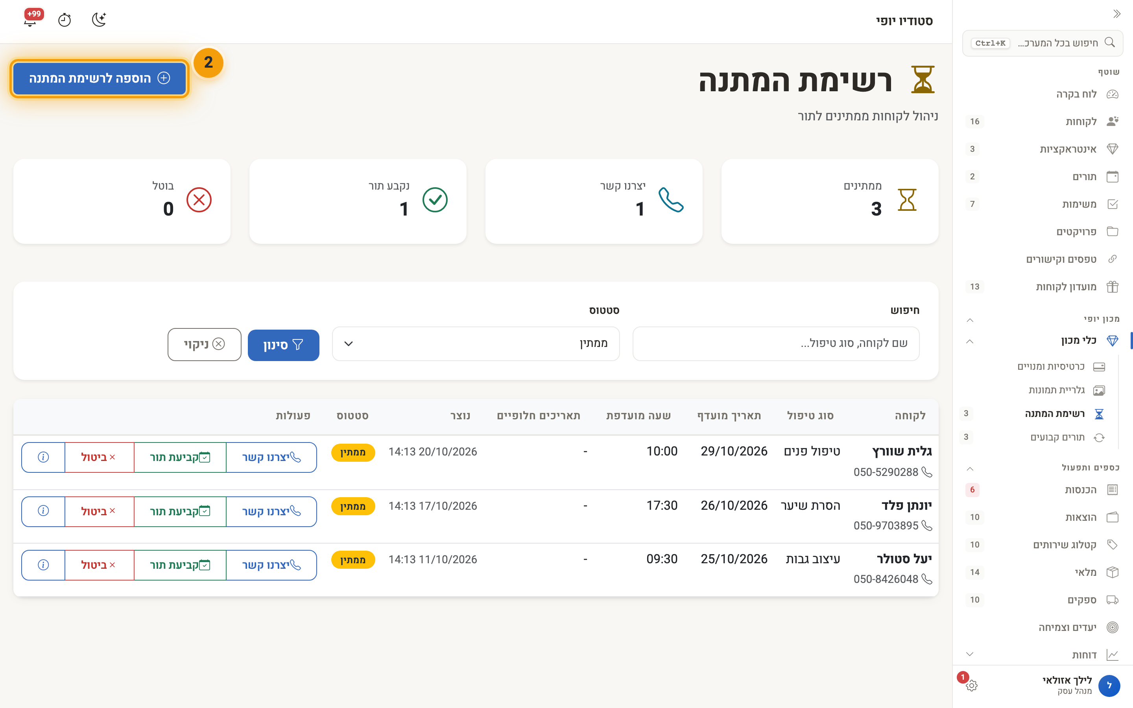Click the פרויקטים folder icon

[1113, 231]
